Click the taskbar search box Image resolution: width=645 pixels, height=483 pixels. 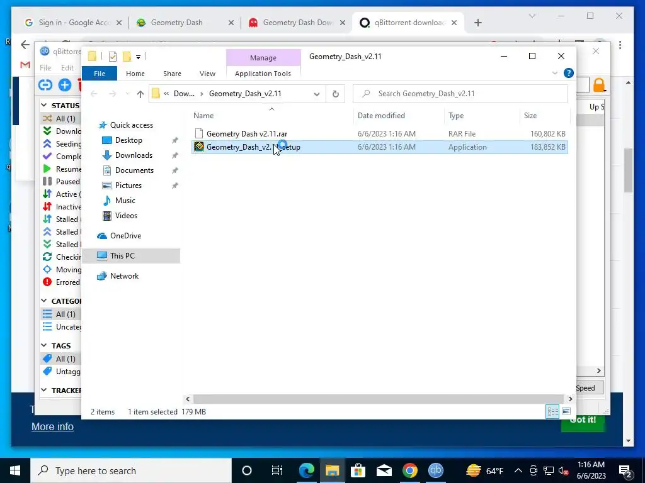[131, 470]
